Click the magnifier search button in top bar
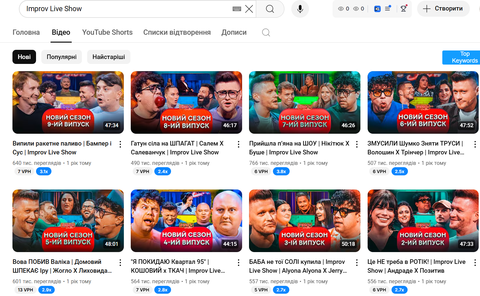The image size is (480, 296). (270, 9)
